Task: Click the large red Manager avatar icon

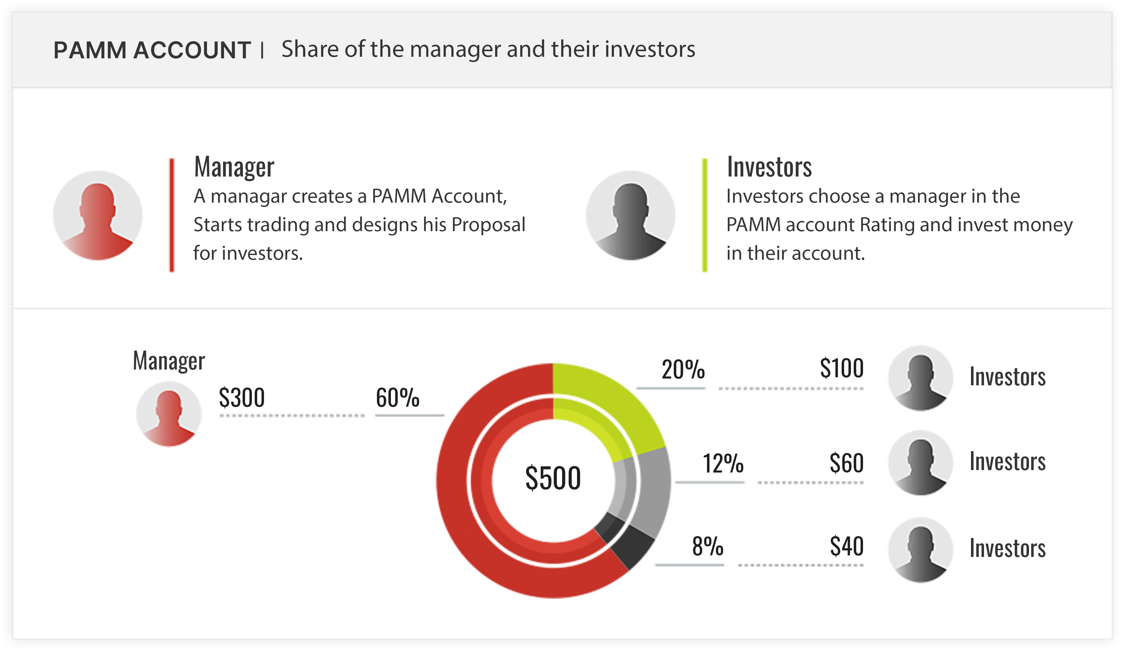Action: click(x=98, y=215)
